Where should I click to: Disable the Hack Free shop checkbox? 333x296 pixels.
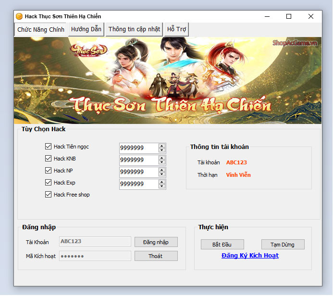tap(48, 195)
